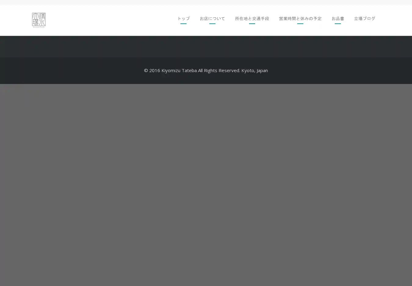Click the © symbol in the footer
The width and height of the screenshot is (412, 286).
click(x=146, y=71)
